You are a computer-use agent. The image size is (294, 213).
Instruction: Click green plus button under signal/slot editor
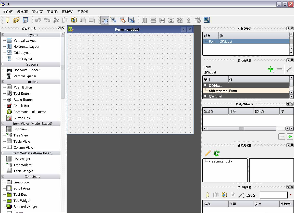[290, 137]
